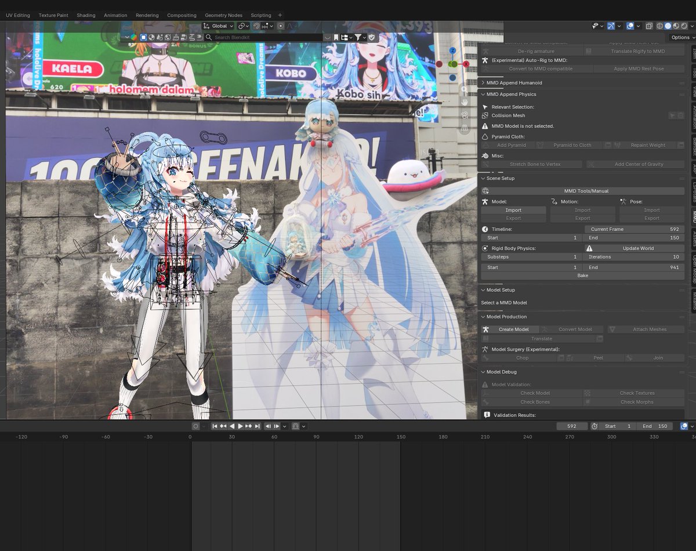
Task: Toggle viewport gizmos display
Action: [x=611, y=26]
